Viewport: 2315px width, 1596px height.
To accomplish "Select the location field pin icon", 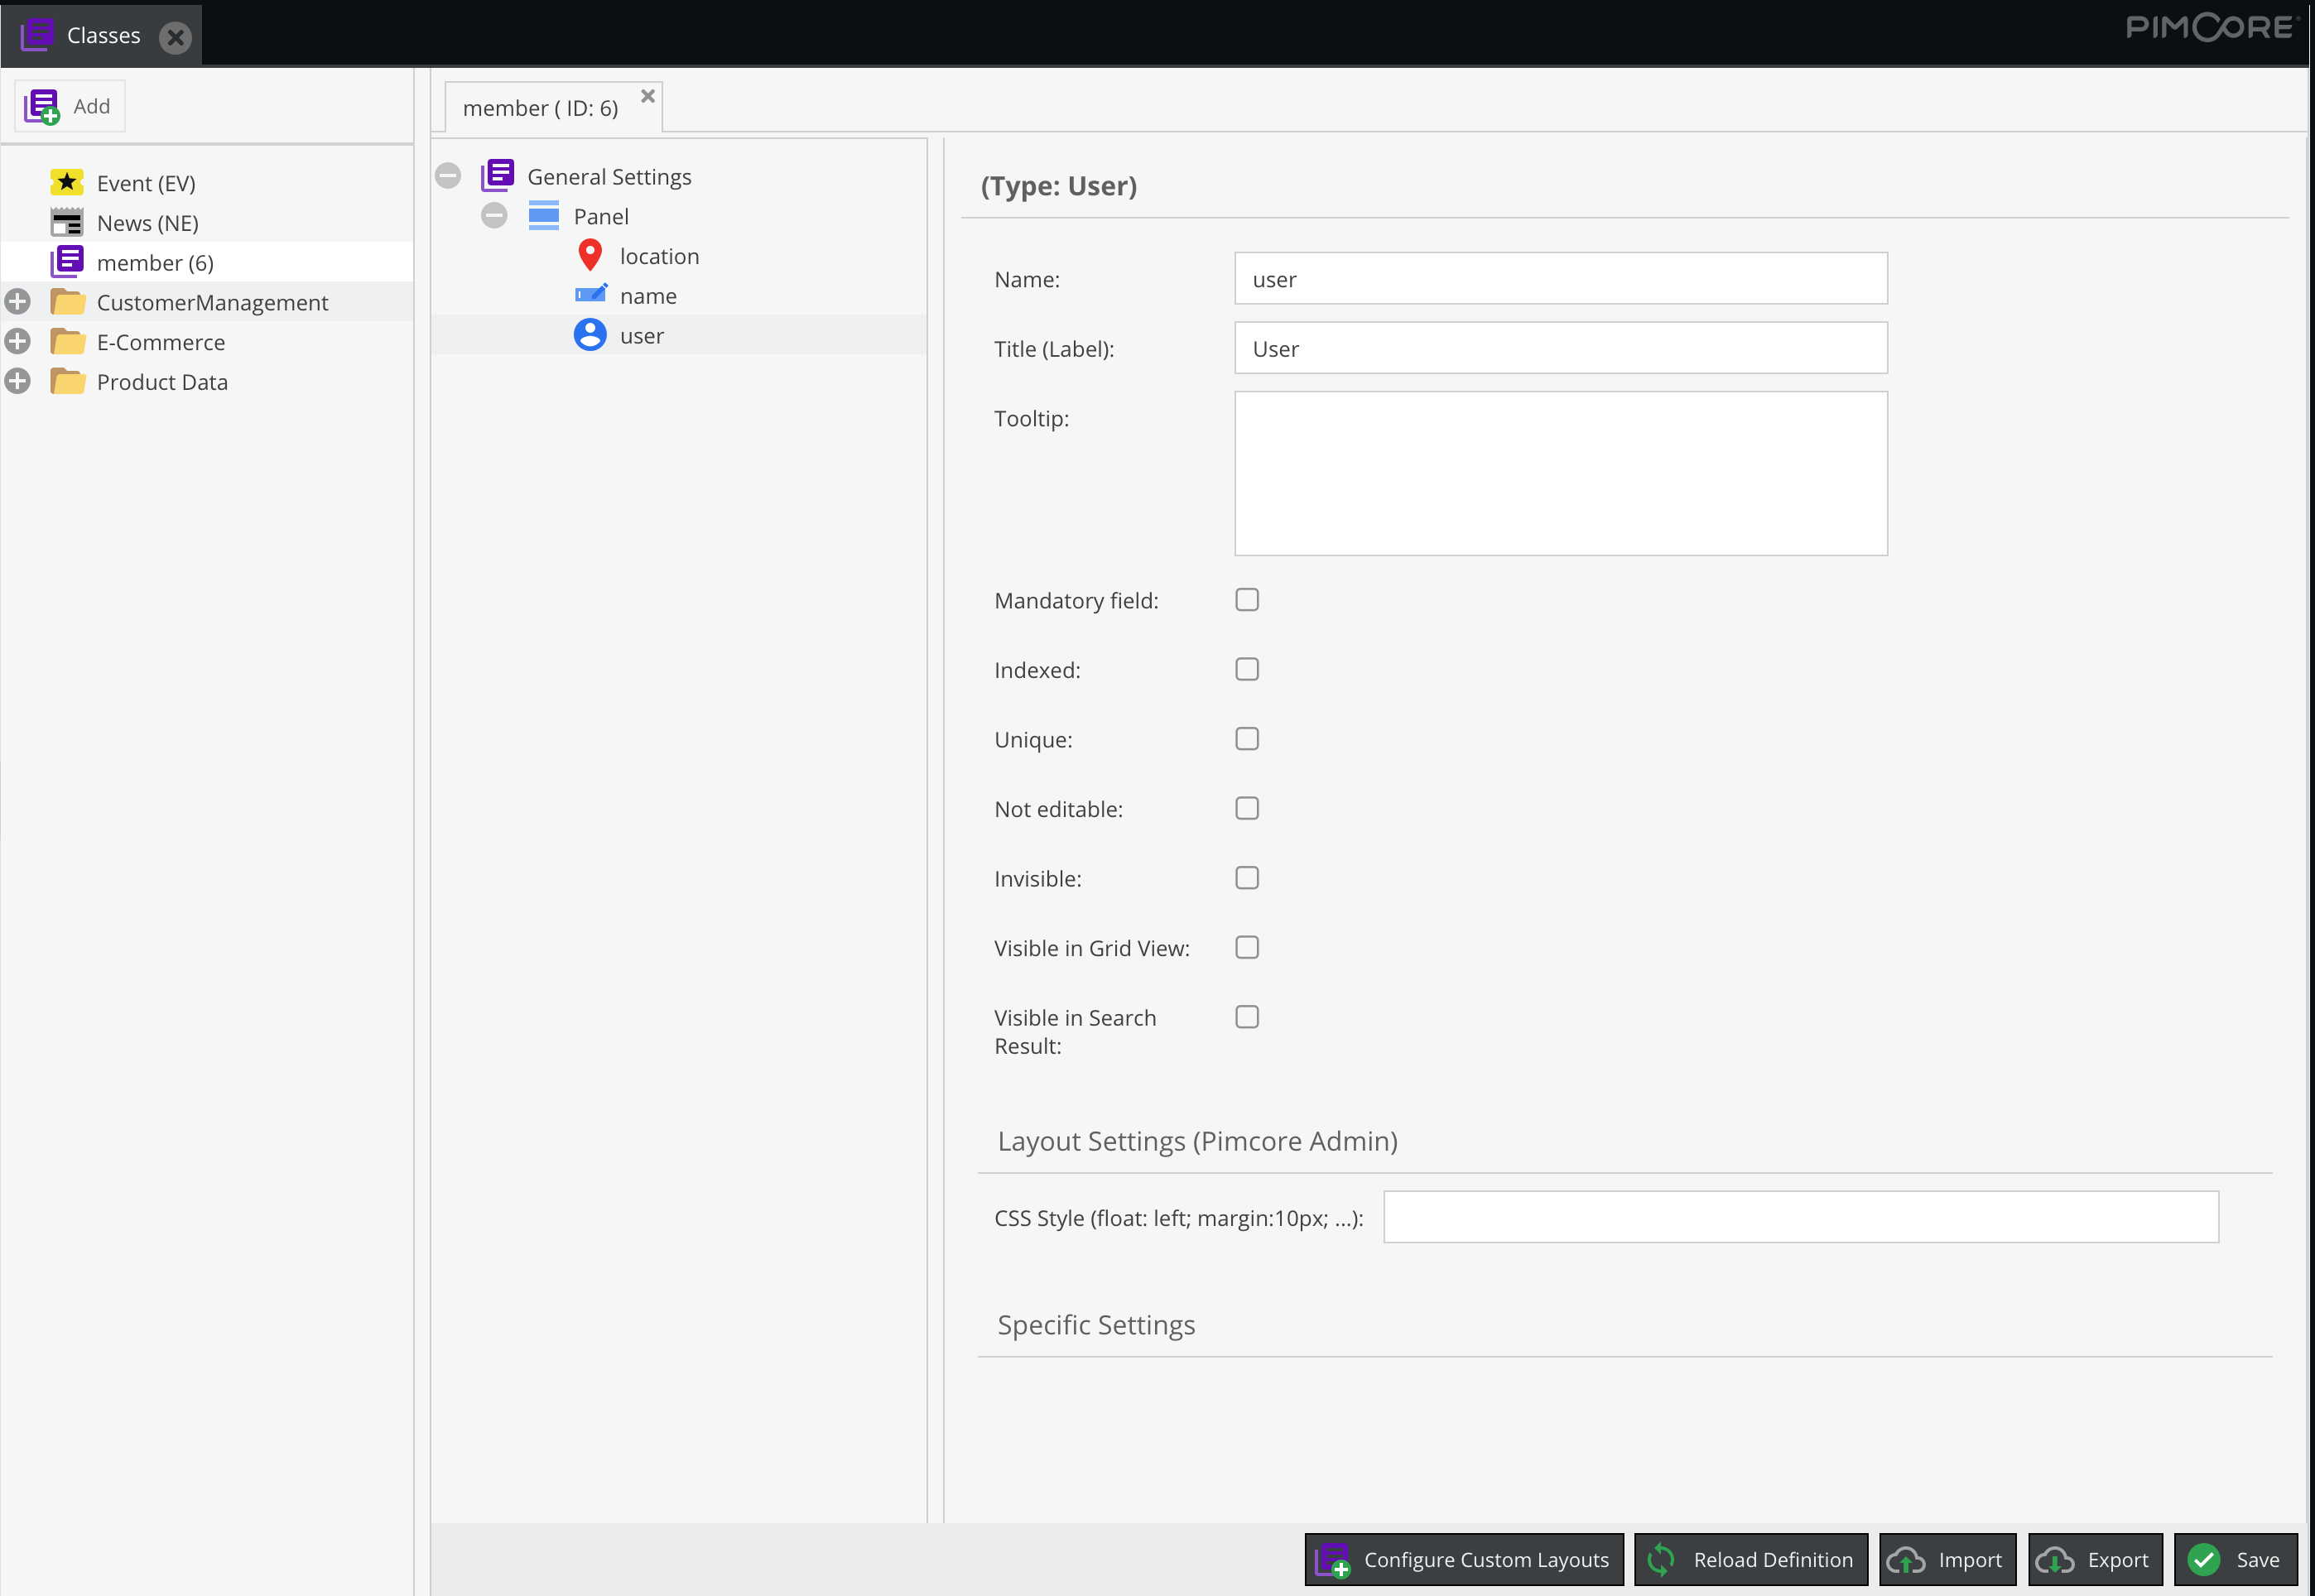I will [x=590, y=255].
